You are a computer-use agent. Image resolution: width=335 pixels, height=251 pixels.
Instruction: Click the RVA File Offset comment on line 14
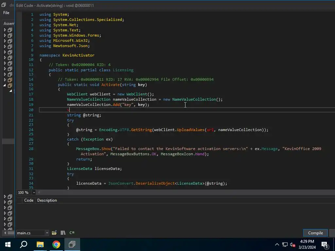click(136, 79)
